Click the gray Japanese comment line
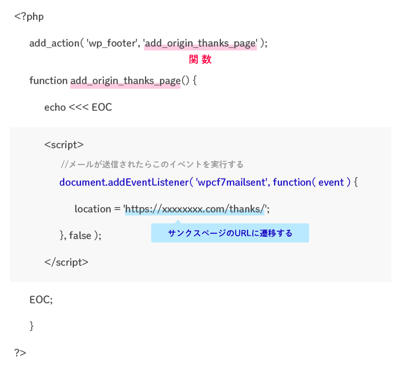Image resolution: width=401 pixels, height=365 pixels. [x=152, y=164]
